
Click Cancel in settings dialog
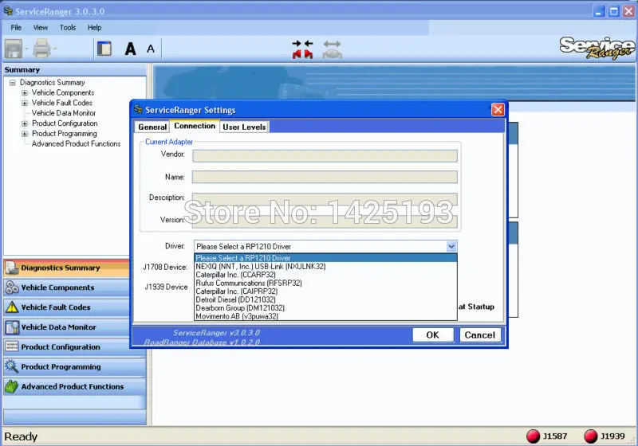(x=480, y=335)
